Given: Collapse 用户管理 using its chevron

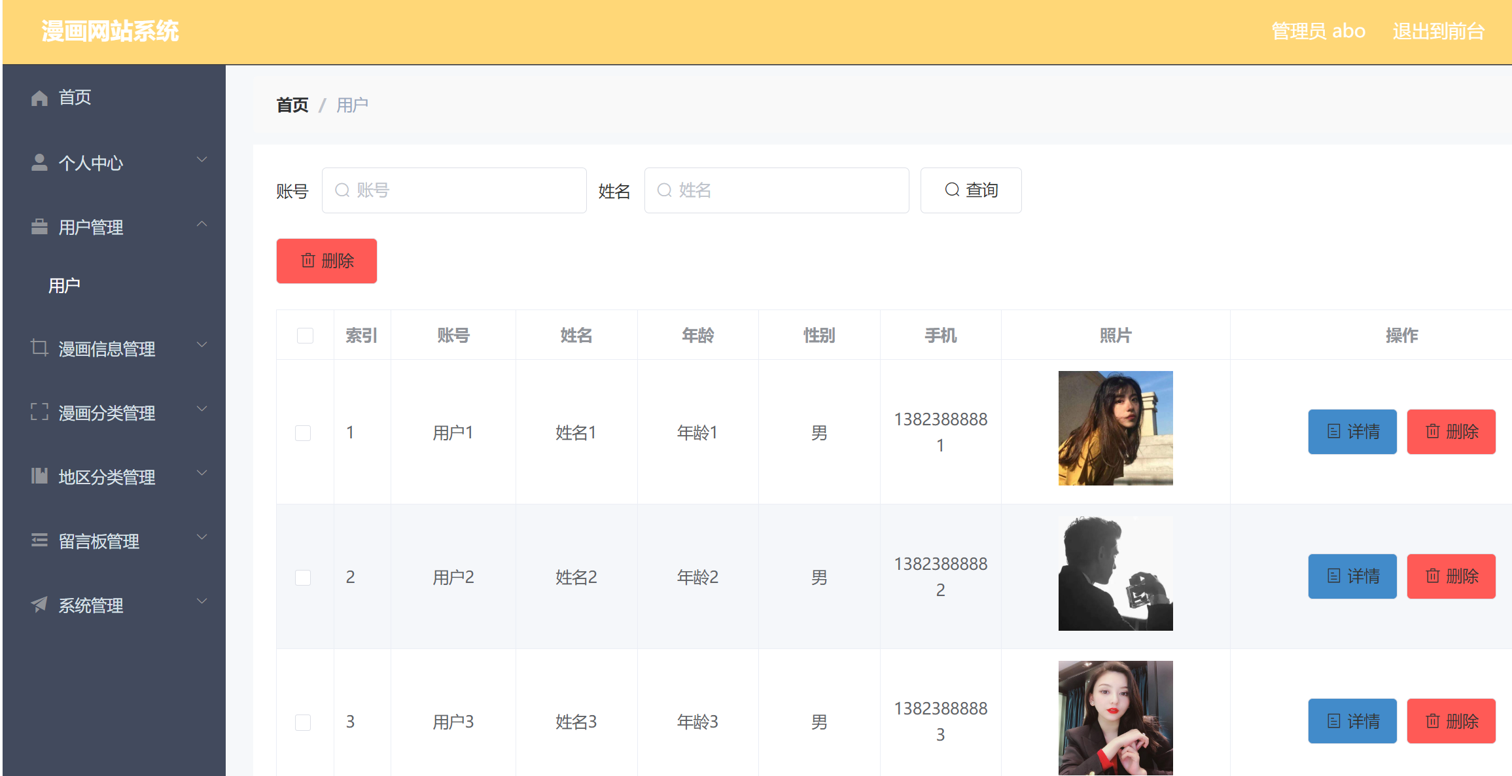Looking at the screenshot, I should point(202,224).
